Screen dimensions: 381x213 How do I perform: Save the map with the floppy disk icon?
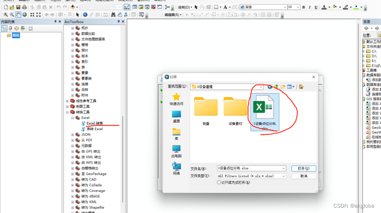click(18, 7)
